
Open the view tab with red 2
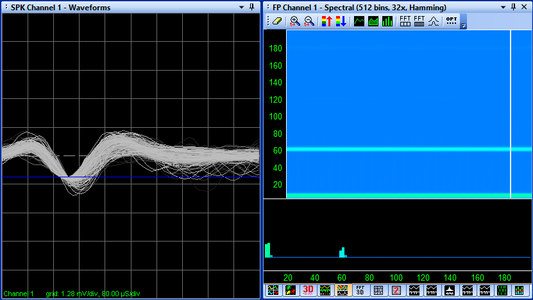point(396,290)
